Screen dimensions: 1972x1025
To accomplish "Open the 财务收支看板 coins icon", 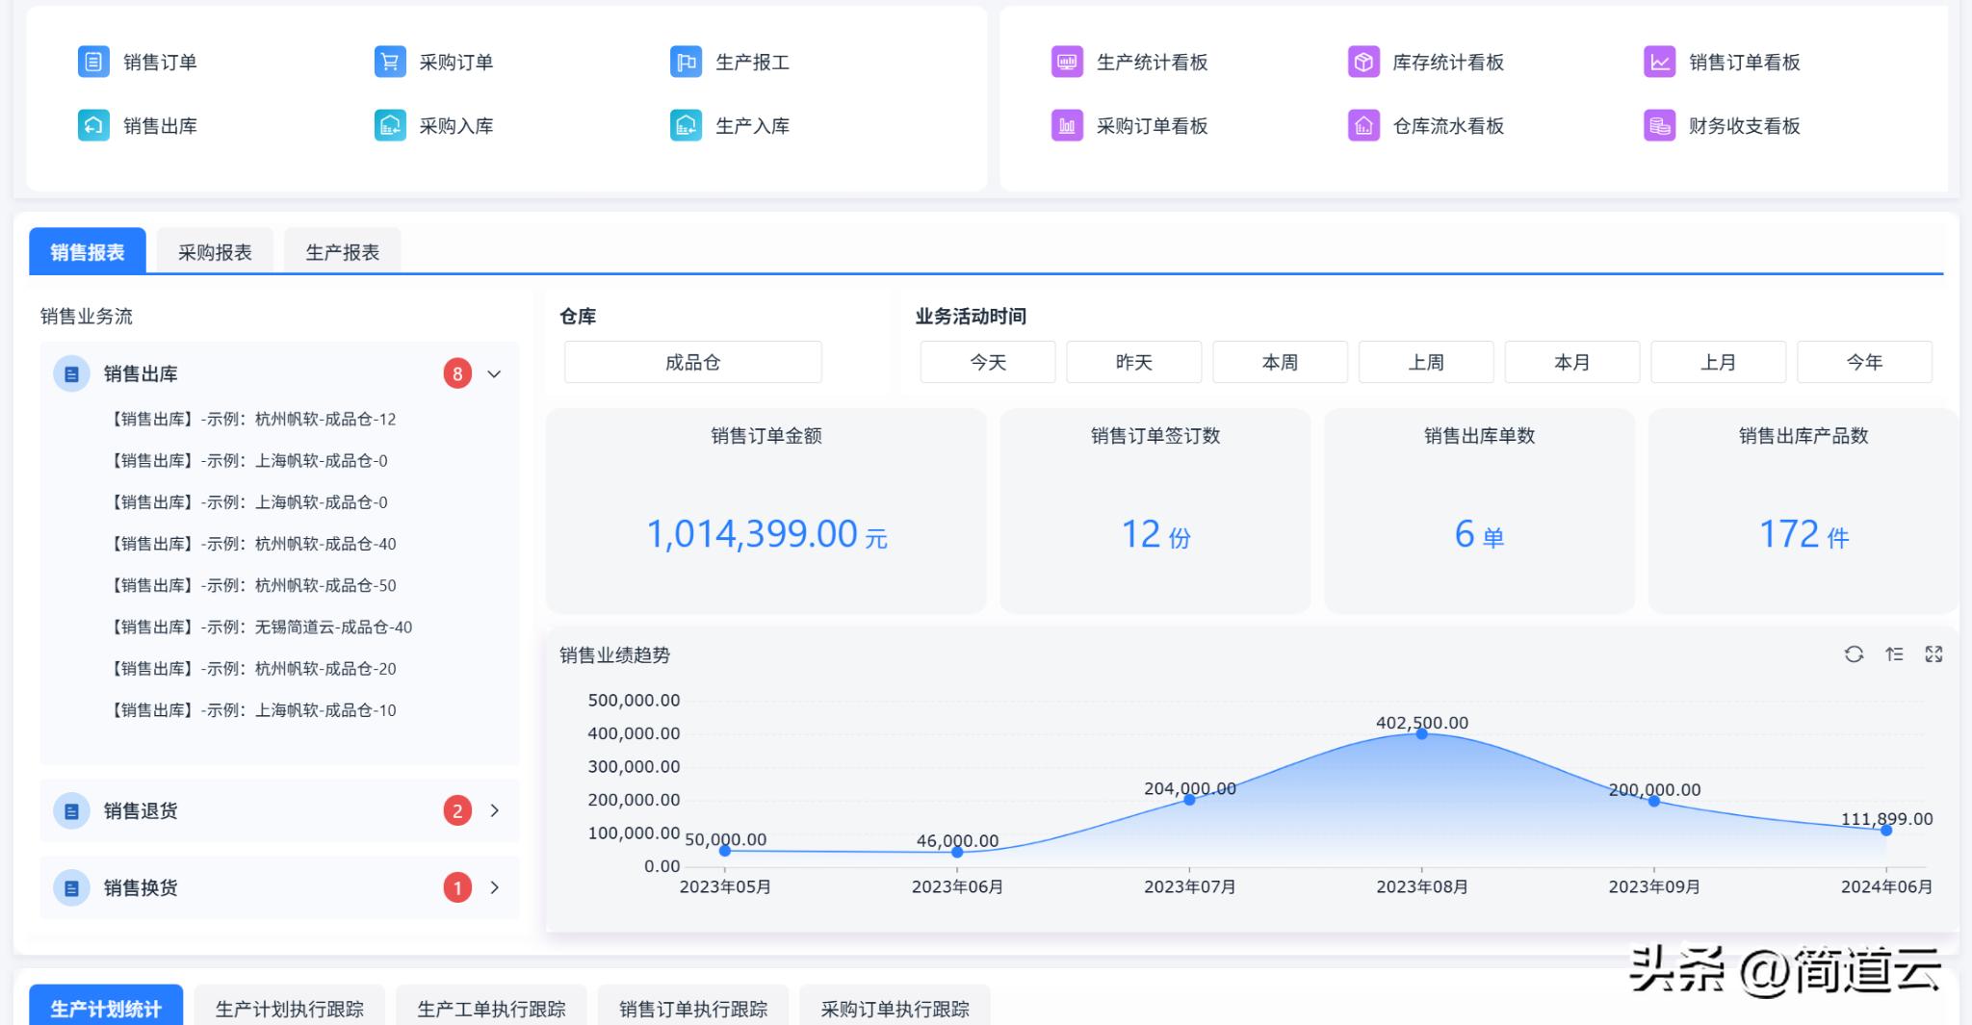I will point(1660,125).
